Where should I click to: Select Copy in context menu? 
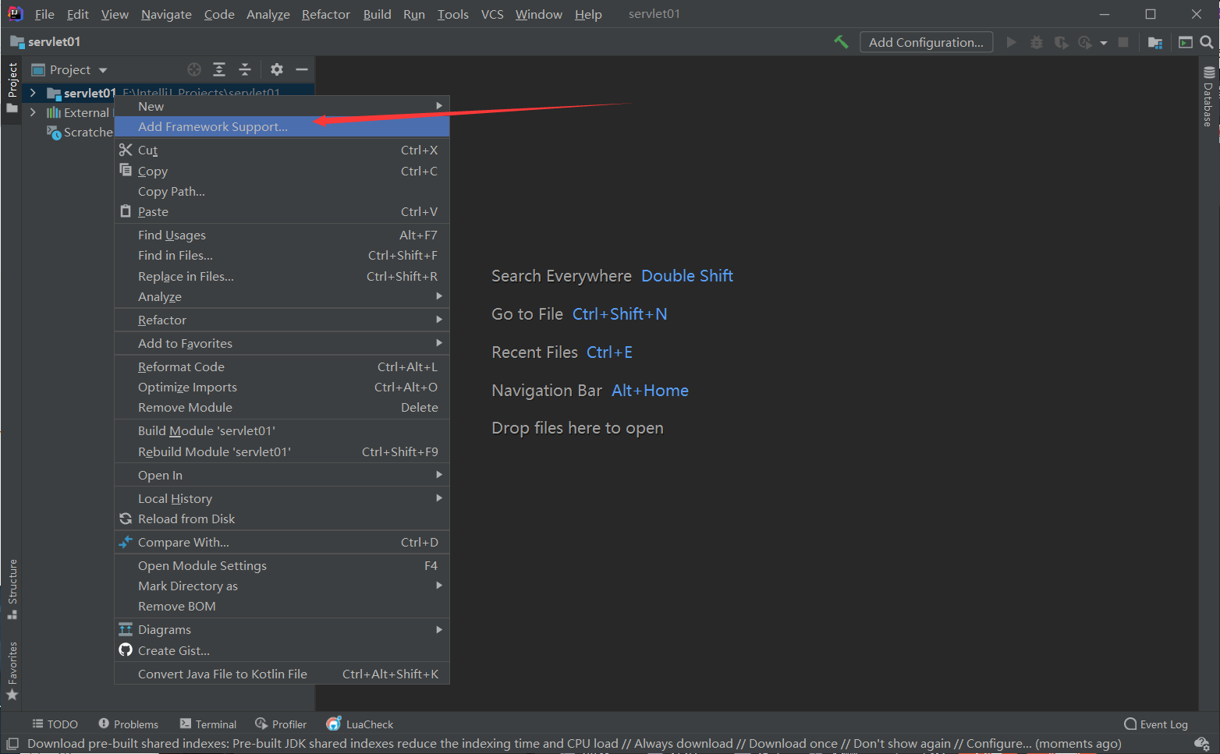(282, 171)
